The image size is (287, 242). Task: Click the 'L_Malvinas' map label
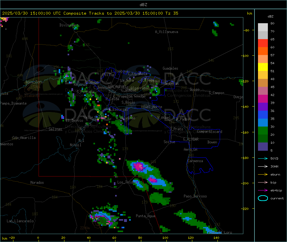126,118
